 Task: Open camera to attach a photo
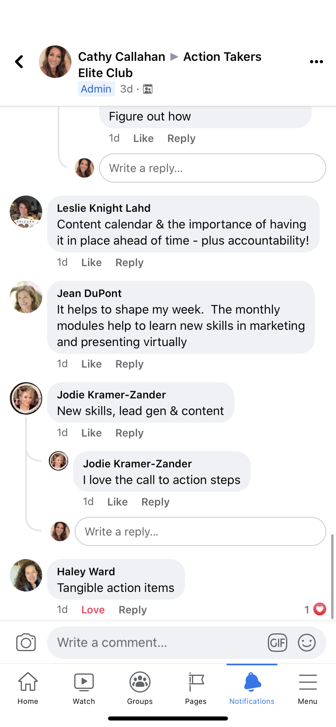(26, 643)
